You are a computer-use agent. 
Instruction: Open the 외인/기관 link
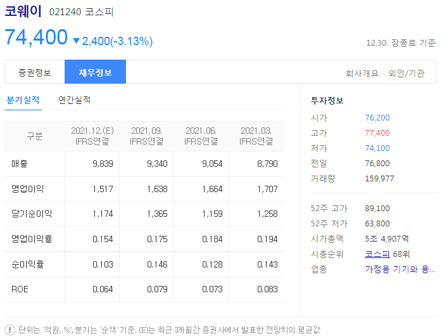coord(406,74)
